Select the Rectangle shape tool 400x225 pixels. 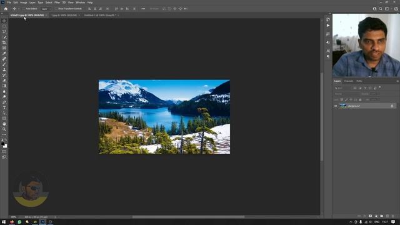(4, 118)
